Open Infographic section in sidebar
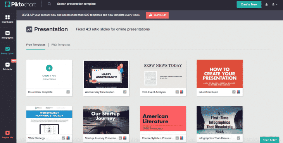The width and height of the screenshot is (283, 143). pyautogui.click(x=7, y=35)
